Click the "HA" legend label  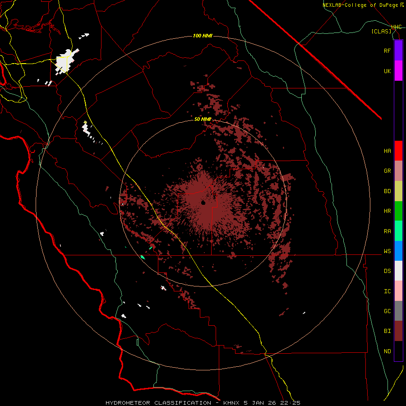[x=387, y=151]
